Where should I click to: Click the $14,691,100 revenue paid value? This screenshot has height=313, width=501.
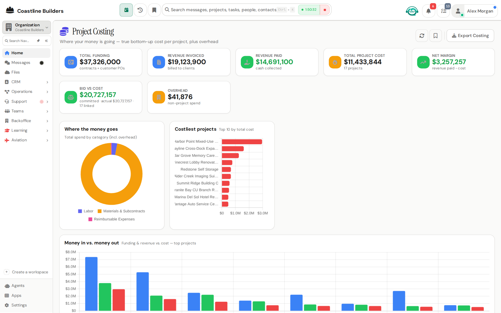[274, 62]
